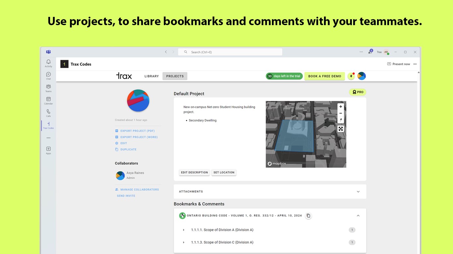
Task: Click the PRO badge
Action: click(357, 92)
